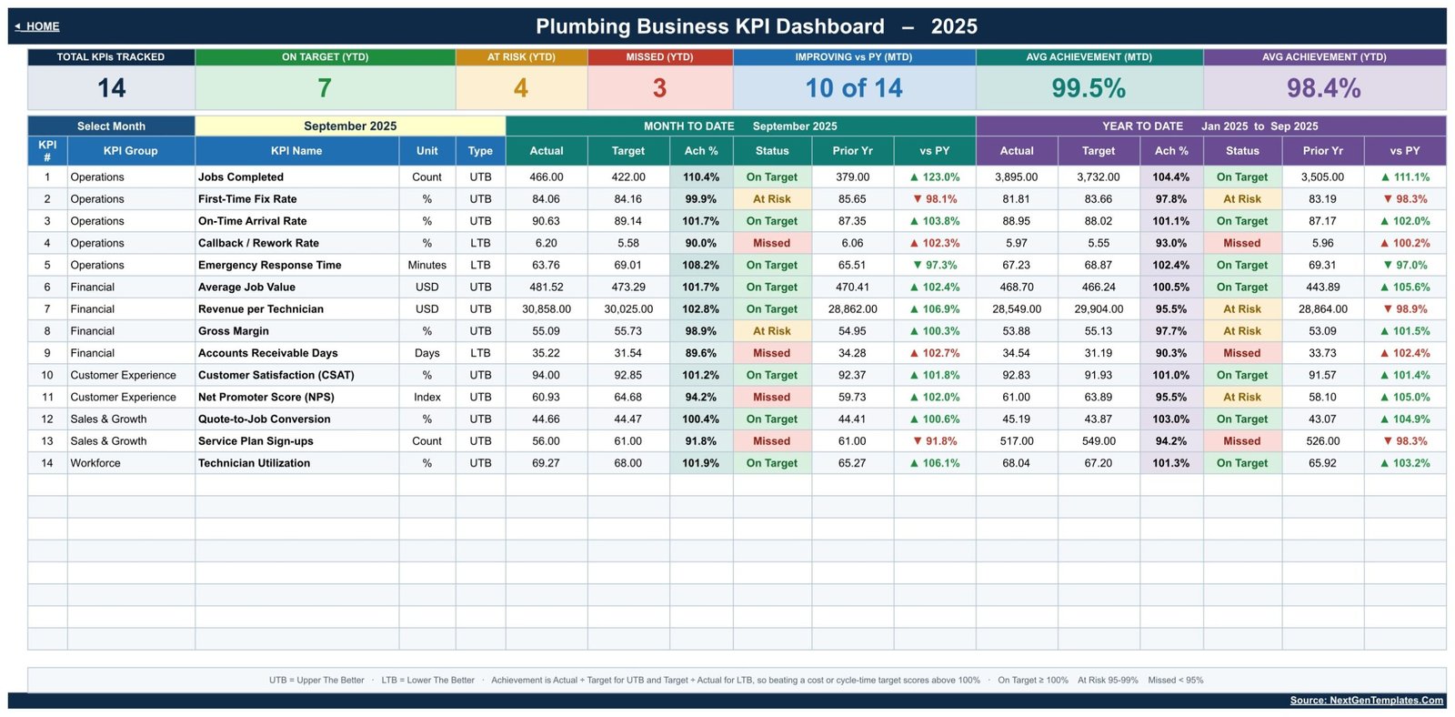Click MTD vs PY 91.8% down arrow value
The width and height of the screenshot is (1455, 717).
tap(935, 441)
